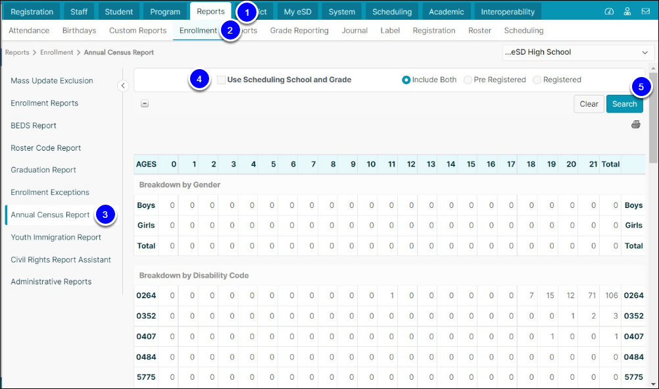
Task: Go to the Program tab
Action: pos(165,12)
